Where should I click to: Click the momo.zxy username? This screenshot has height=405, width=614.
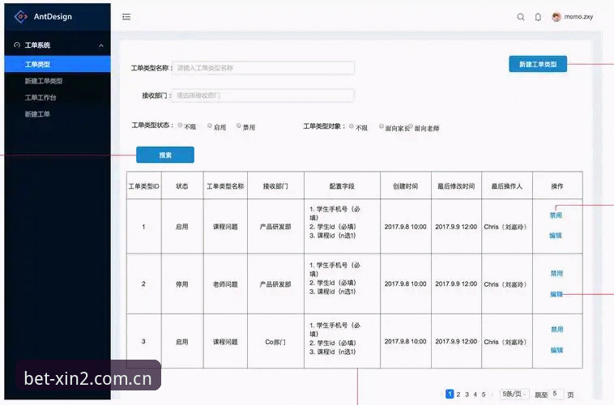578,17
